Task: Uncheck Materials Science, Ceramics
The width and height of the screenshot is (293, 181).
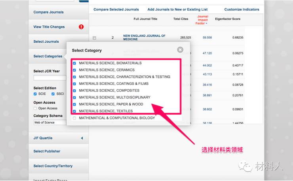Action: click(x=74, y=70)
